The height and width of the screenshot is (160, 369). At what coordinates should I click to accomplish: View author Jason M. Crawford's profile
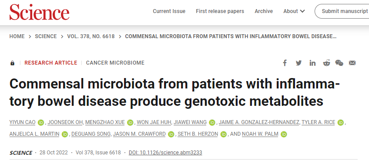[139, 134]
